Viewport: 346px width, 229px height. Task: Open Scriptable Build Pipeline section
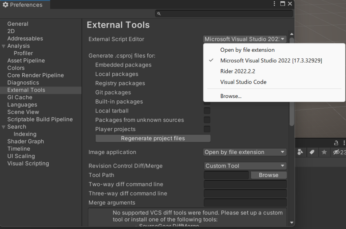(x=40, y=119)
